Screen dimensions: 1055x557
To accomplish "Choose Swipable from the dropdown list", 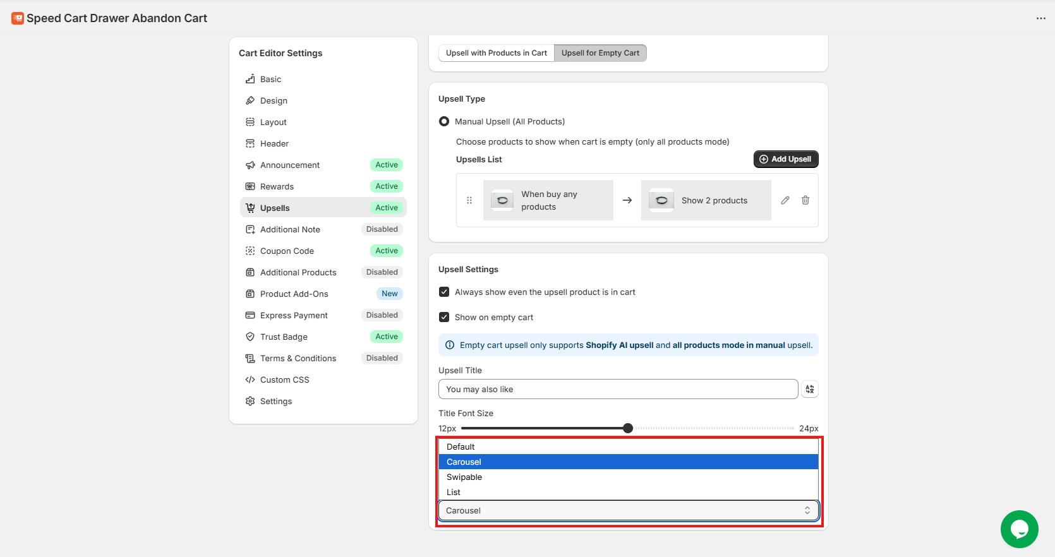I will pos(464,477).
